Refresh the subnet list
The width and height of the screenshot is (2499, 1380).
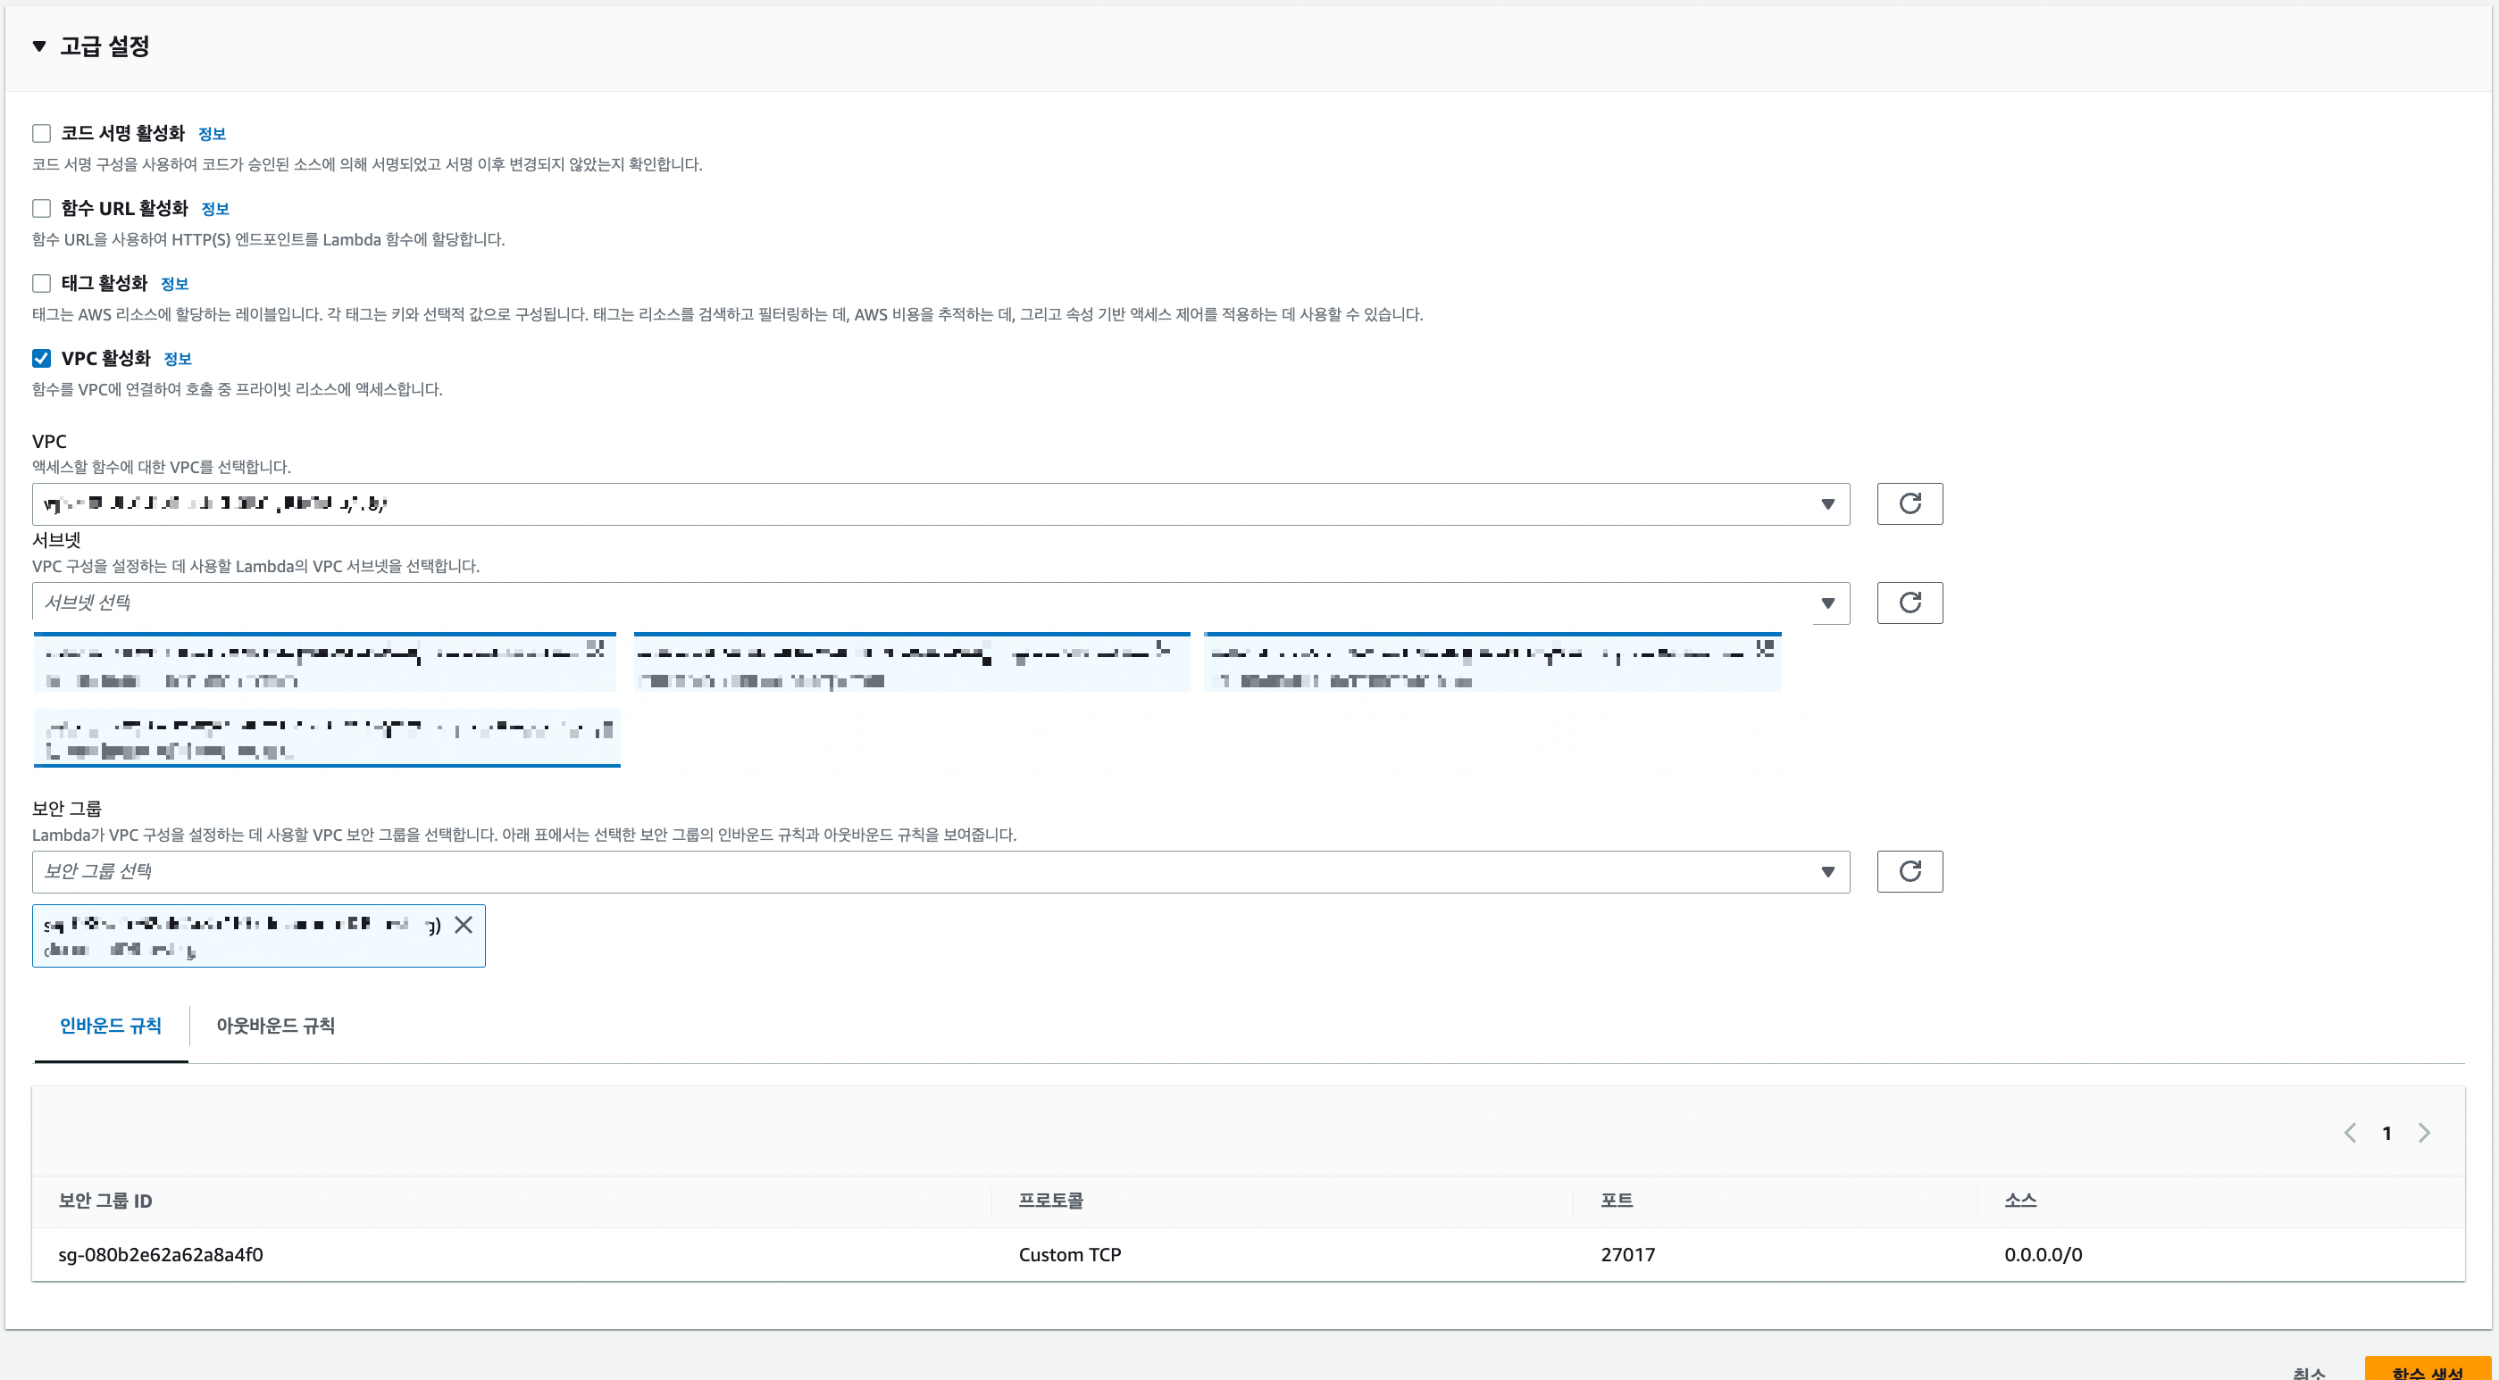click(x=1909, y=603)
